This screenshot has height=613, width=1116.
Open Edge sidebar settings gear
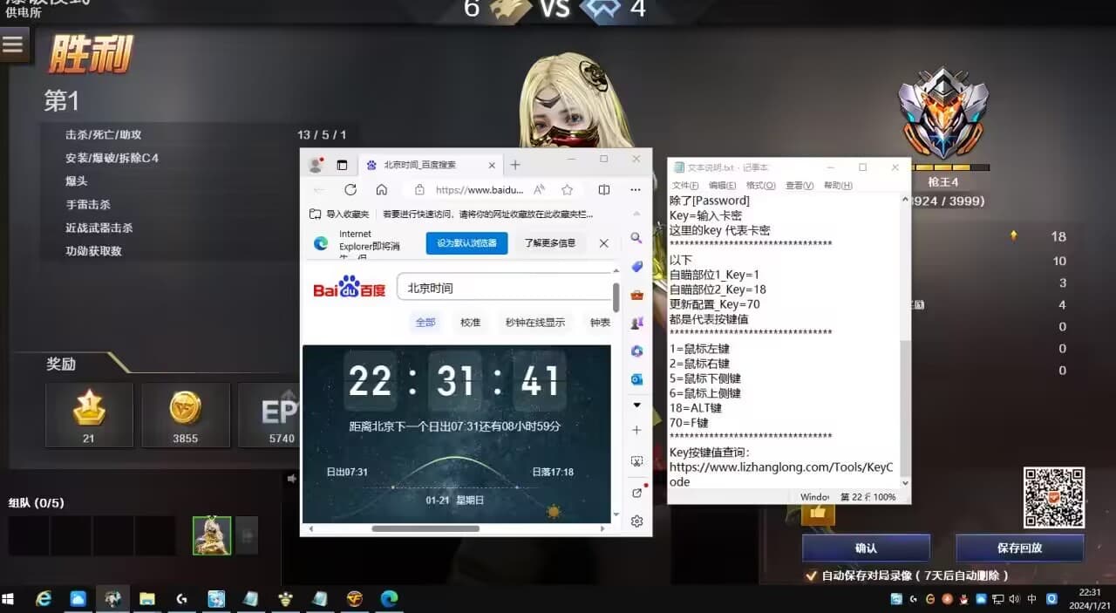[636, 521]
